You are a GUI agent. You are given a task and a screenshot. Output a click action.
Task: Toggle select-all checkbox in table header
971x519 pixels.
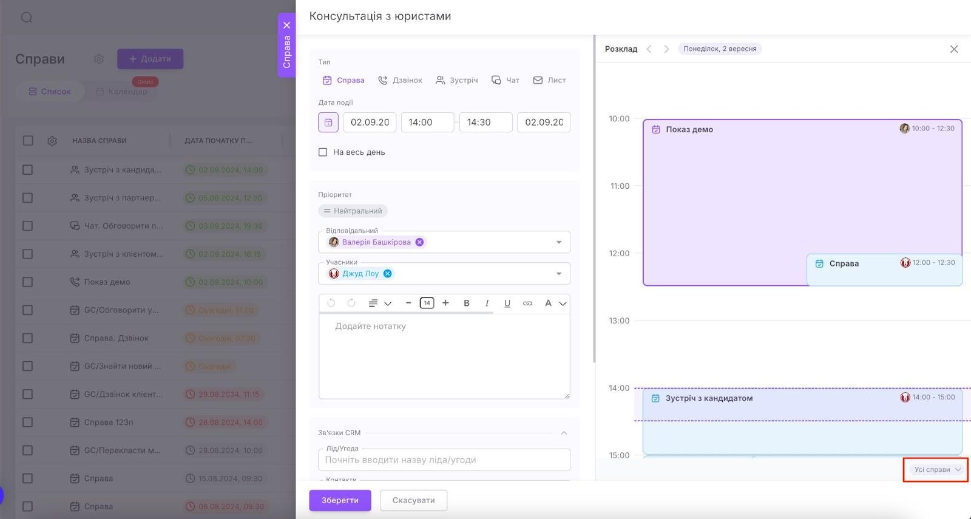tap(28, 141)
